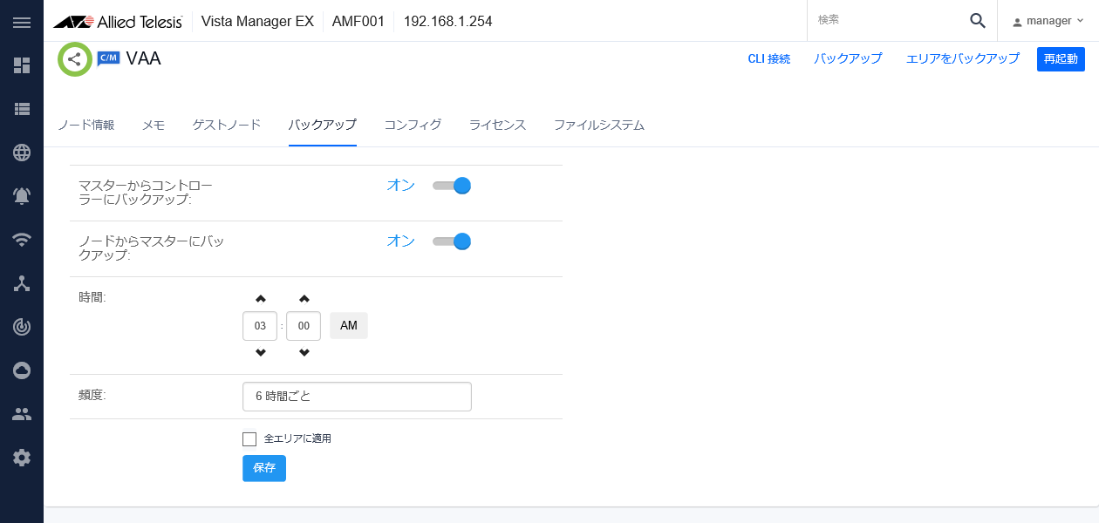Toggle master-to-controller backup switch
Viewport: 1099px width, 523px height.
452,186
